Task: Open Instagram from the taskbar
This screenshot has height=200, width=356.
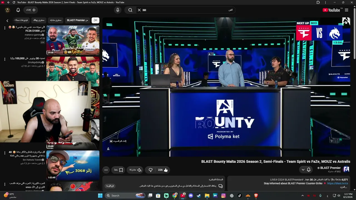Action: (223, 196)
